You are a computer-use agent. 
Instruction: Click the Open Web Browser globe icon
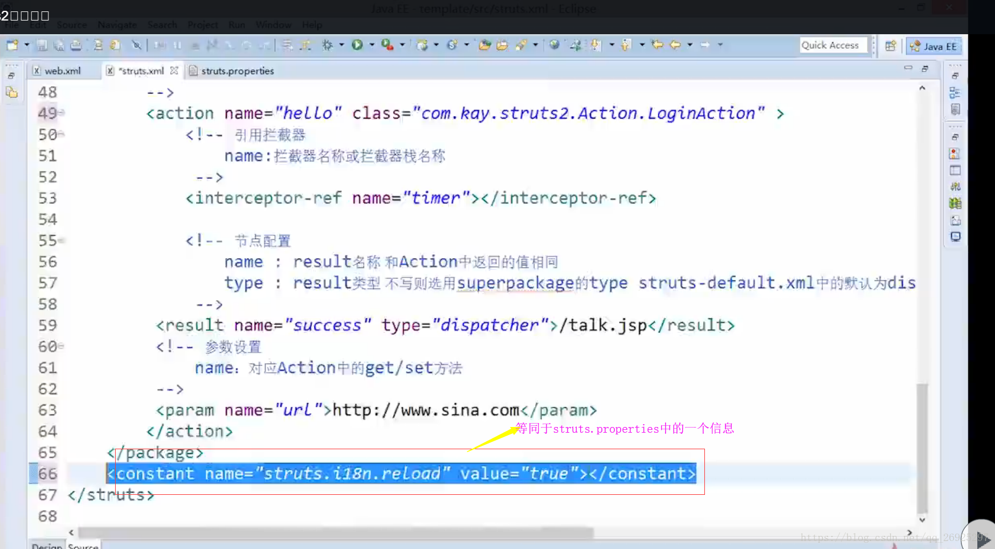coord(554,44)
